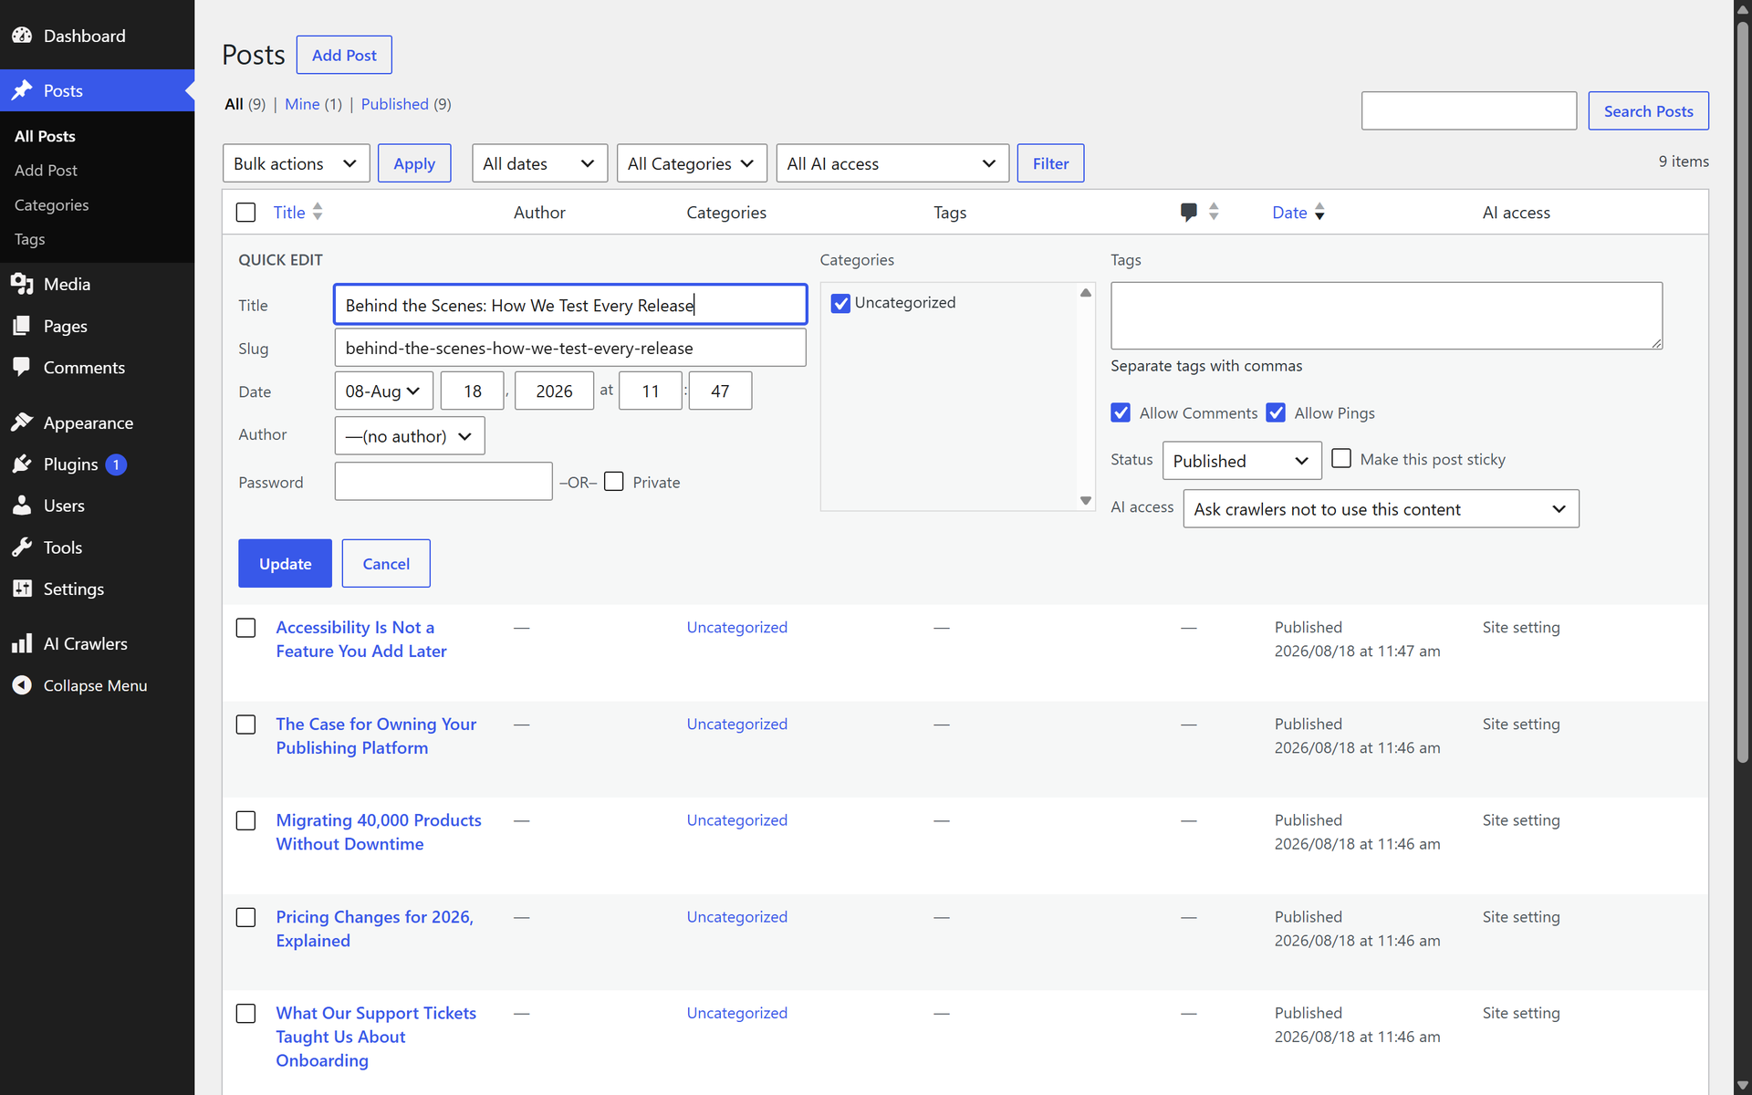Select The Case for Owning post checkbox
Viewport: 1752px width, 1095px height.
pos(245,725)
